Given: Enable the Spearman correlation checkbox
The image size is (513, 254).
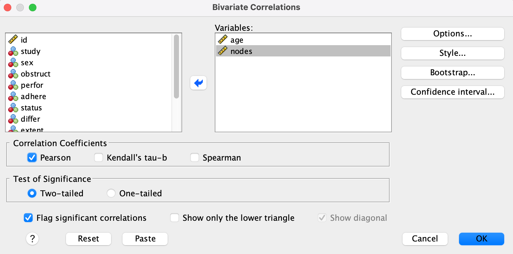Looking at the screenshot, I should [x=195, y=157].
